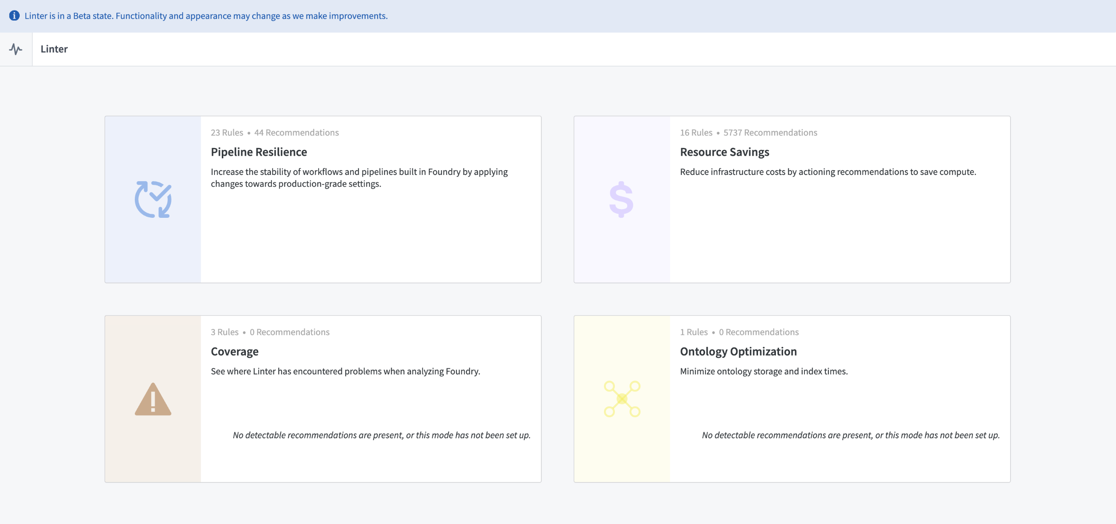Click the Linter pulse icon in header
This screenshot has height=524, width=1116.
pos(16,49)
